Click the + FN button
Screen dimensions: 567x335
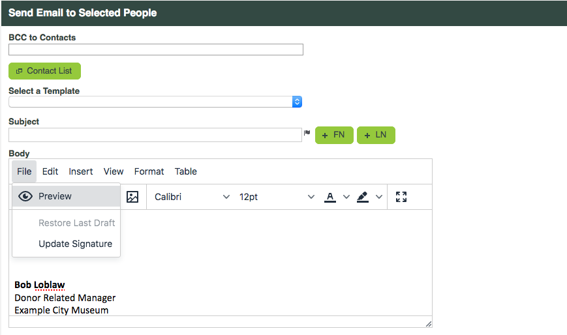(334, 135)
